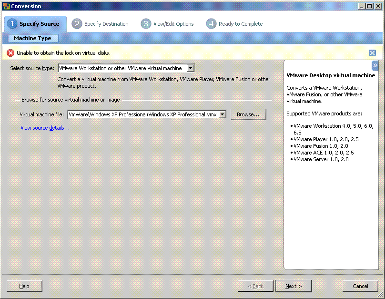
Task: Browse for a source virtual machine file
Action: [x=248, y=114]
